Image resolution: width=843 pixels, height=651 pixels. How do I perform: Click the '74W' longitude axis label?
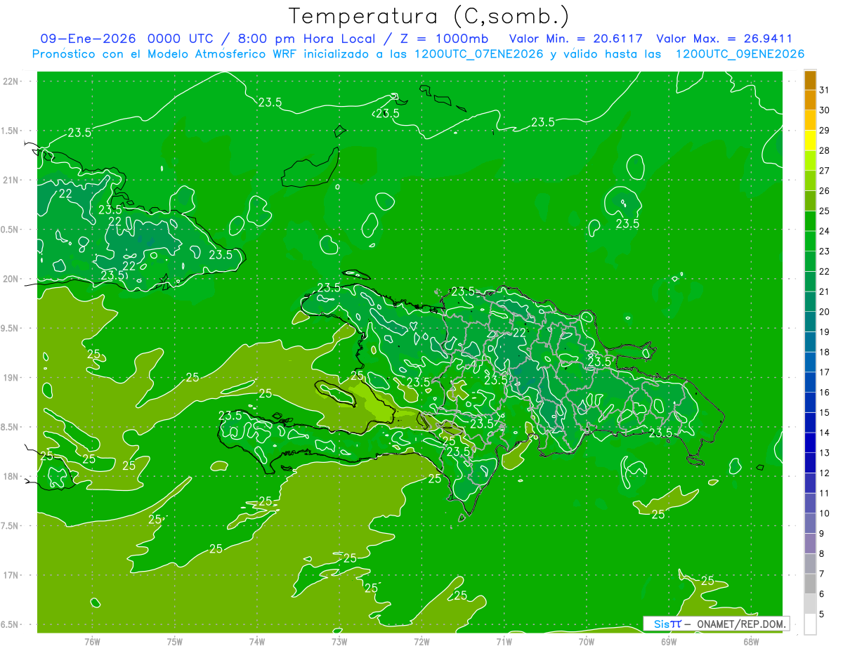(x=257, y=641)
